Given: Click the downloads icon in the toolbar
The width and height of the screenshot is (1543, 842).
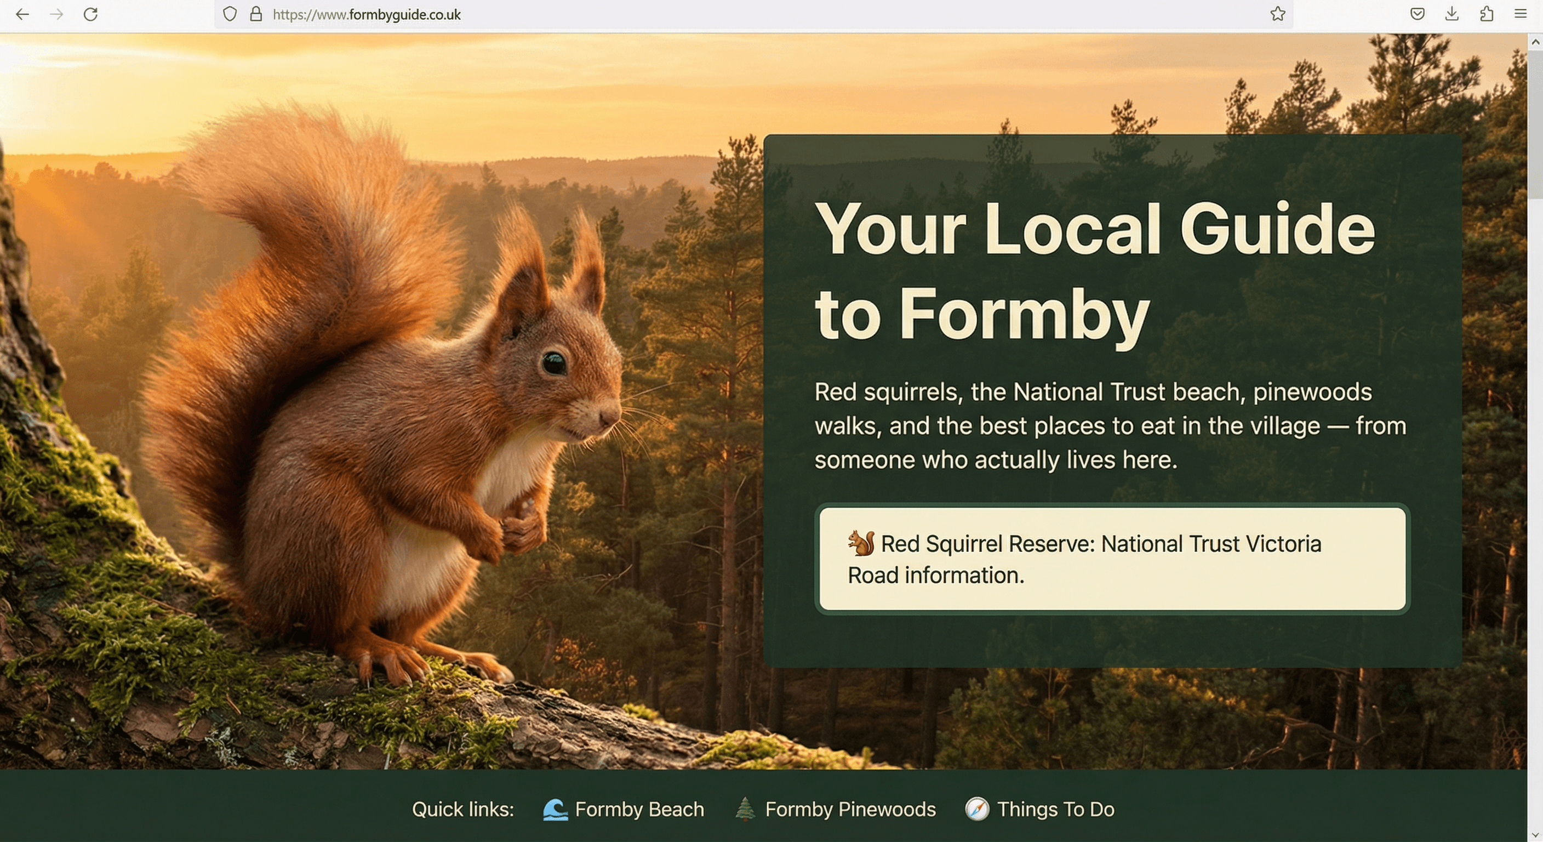Looking at the screenshot, I should pyautogui.click(x=1451, y=14).
